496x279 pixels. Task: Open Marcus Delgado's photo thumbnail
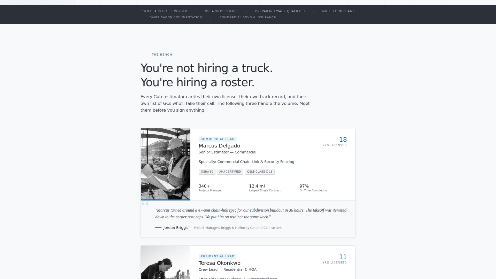coord(166,164)
